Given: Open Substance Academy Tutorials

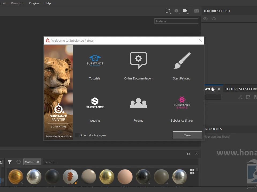Looking at the screenshot, I should (95, 61).
